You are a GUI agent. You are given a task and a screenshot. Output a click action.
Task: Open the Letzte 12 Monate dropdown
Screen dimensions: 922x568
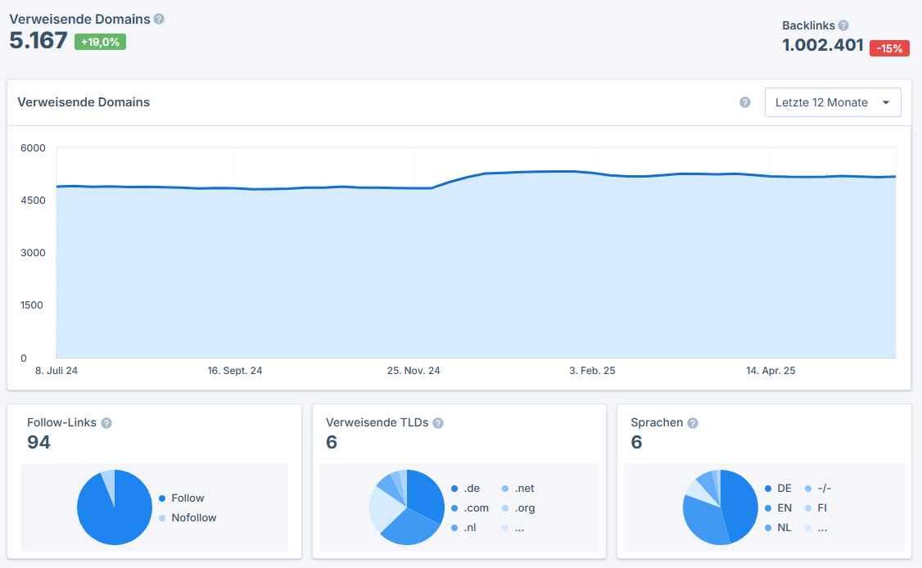833,102
